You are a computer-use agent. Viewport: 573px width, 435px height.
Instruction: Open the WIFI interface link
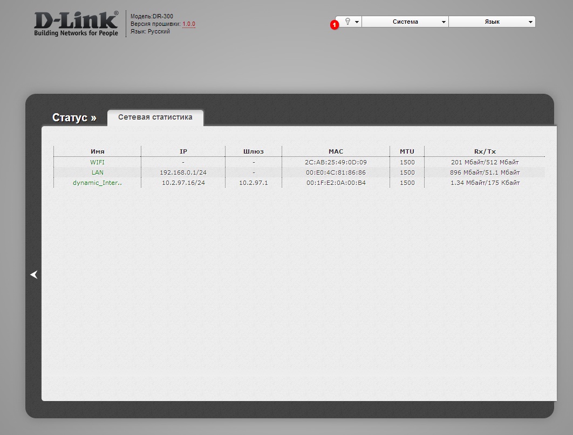coord(97,162)
